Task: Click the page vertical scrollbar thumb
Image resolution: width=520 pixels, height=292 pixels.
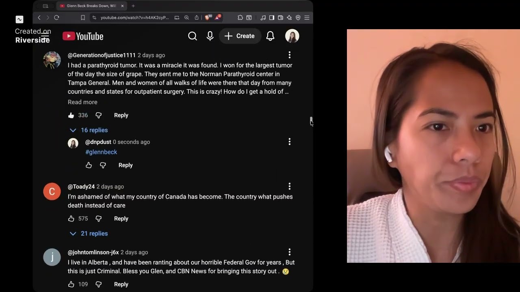Action: pos(311,120)
